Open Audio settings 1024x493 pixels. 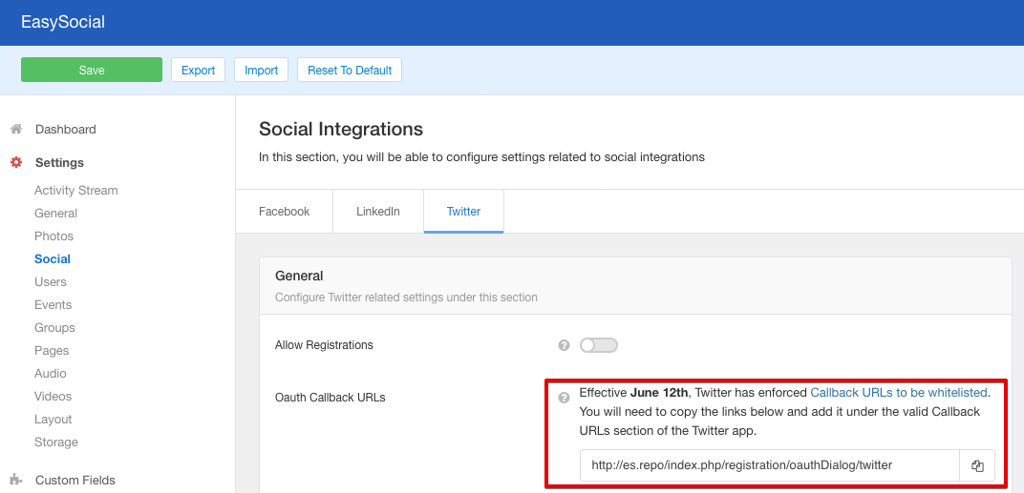point(51,373)
